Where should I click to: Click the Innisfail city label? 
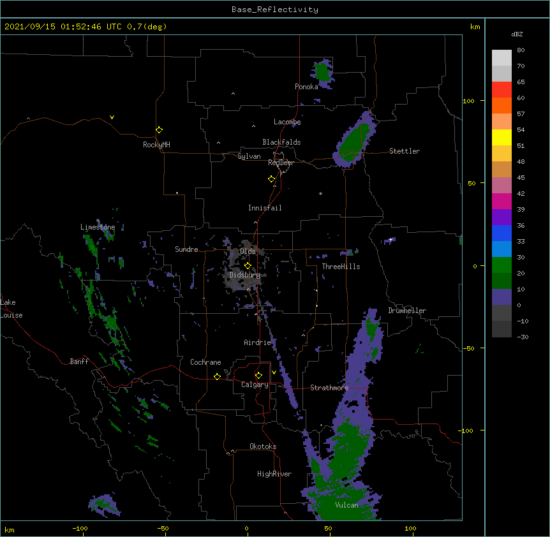point(265,208)
